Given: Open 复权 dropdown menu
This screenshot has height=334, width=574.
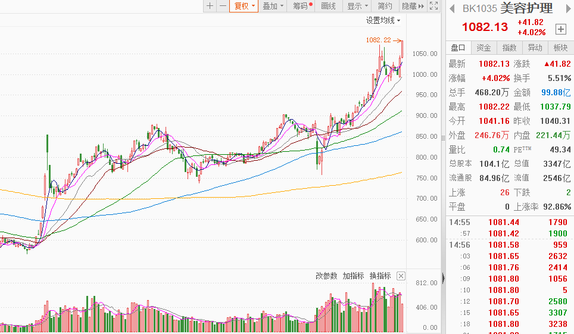Looking at the screenshot, I should (x=244, y=6).
